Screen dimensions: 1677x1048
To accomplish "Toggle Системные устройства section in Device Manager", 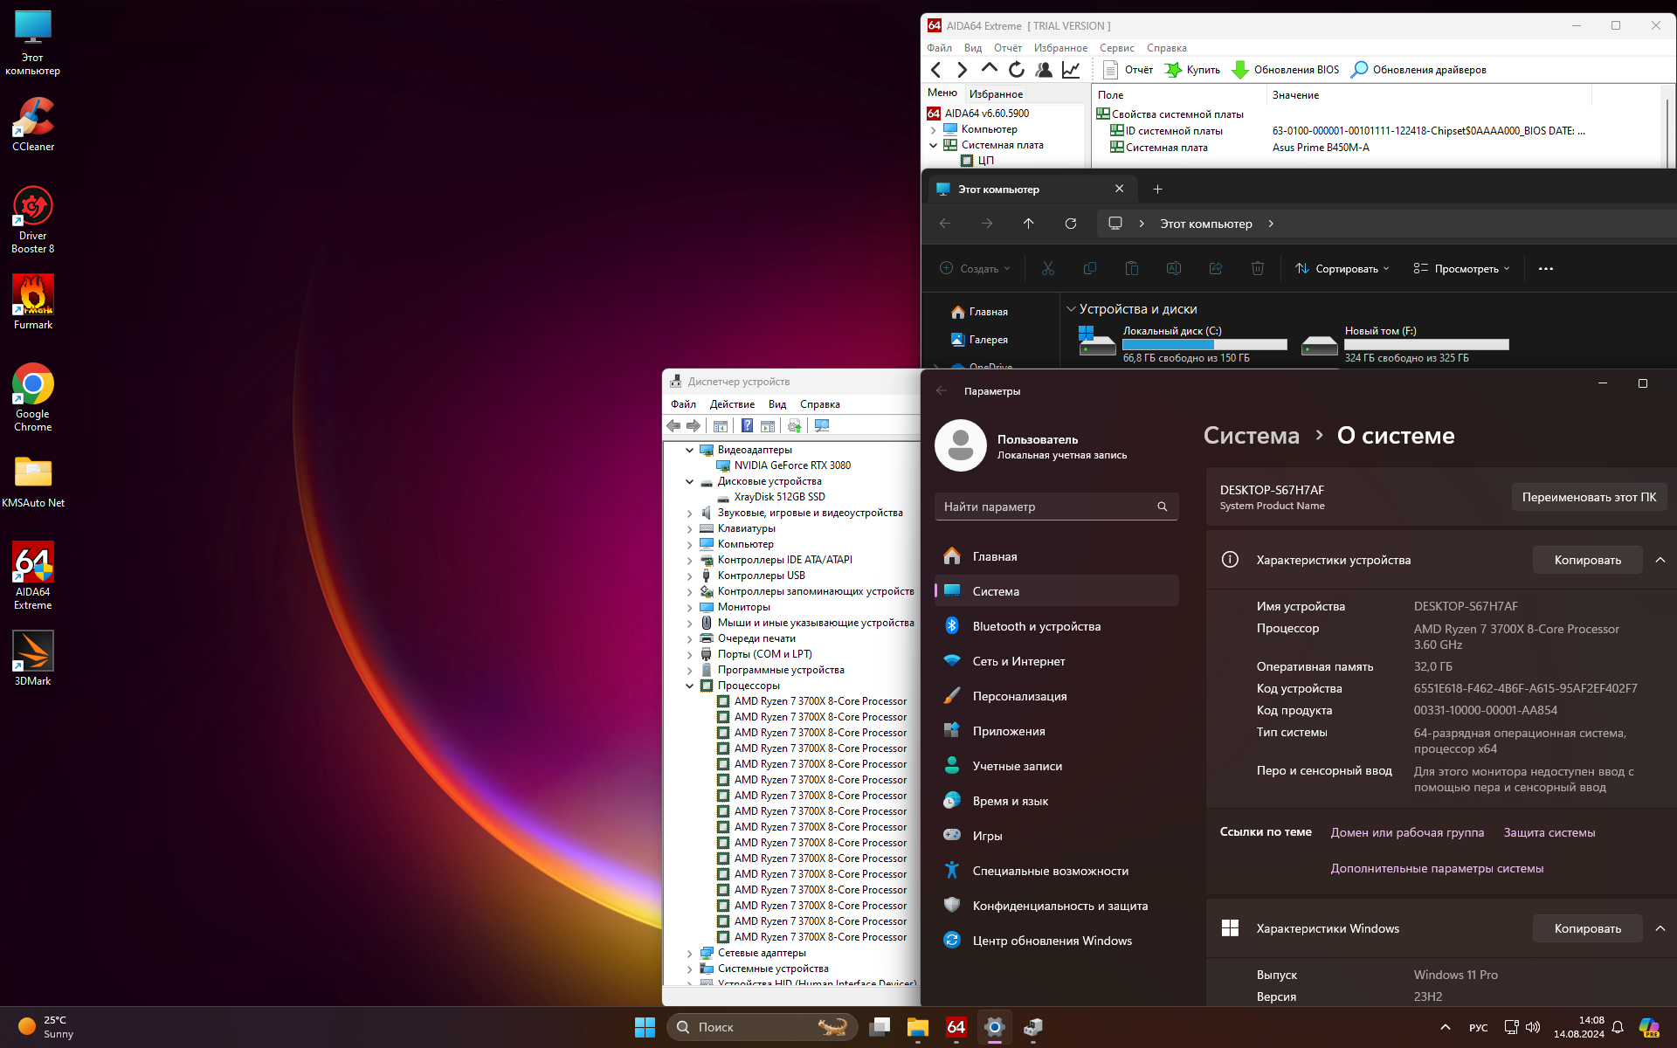I will point(687,967).
